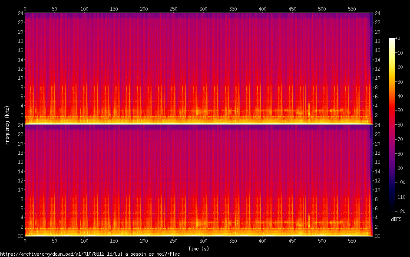Image resolution: width=410 pixels, height=257 pixels.
Task: Click "100" on the bottom time axis
Action: coord(84,241)
